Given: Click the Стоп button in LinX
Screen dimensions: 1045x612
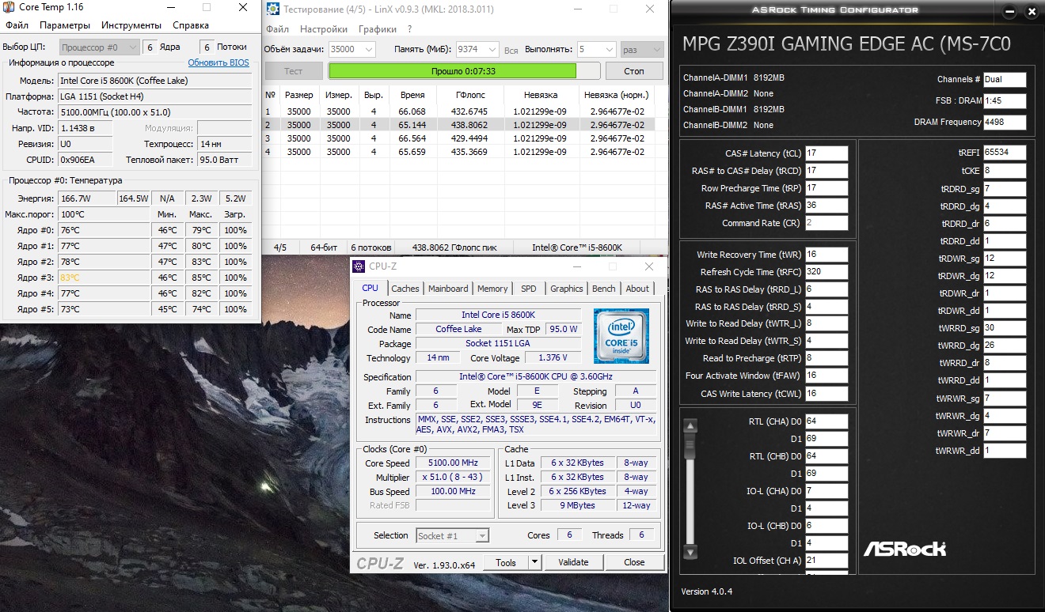Looking at the screenshot, I should [634, 71].
